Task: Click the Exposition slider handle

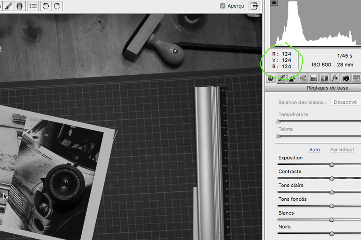Action: pyautogui.click(x=332, y=164)
